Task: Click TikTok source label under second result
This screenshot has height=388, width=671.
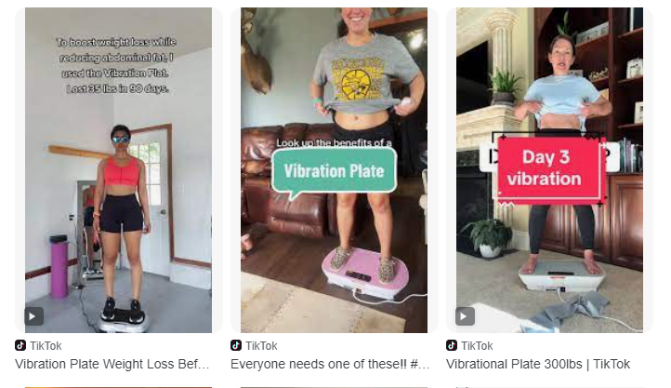Action: pos(261,345)
